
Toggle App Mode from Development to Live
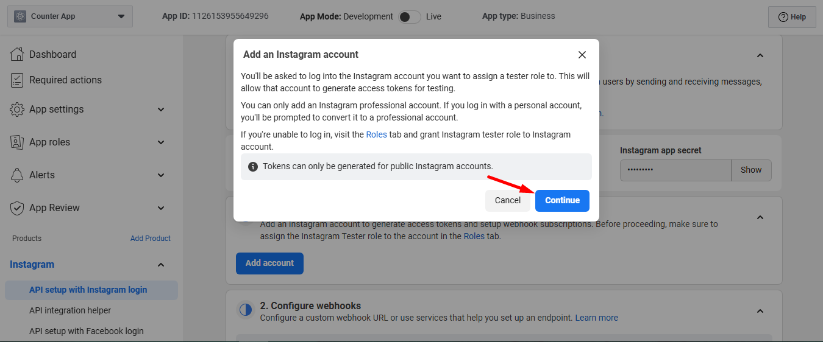[410, 16]
